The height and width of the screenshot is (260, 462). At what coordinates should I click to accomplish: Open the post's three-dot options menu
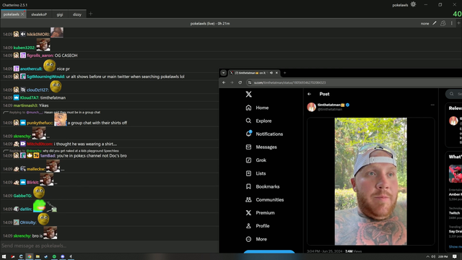tap(432, 105)
